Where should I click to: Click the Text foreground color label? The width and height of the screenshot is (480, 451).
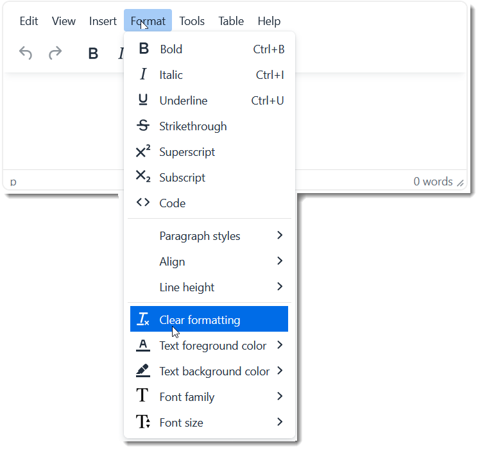(213, 346)
